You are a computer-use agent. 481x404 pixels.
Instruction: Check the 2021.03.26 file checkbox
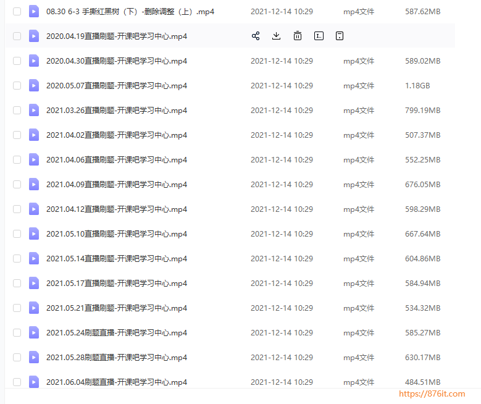pos(17,110)
